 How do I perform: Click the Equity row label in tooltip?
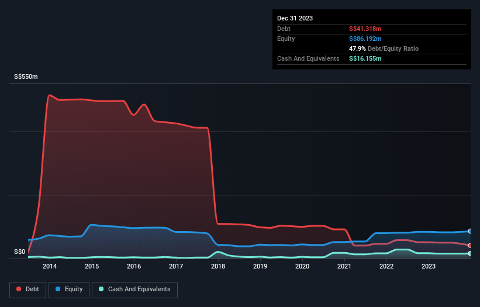[x=286, y=39]
